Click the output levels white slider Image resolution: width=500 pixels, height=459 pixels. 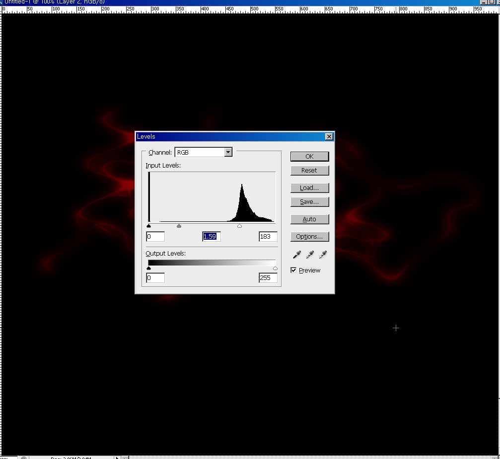coord(275,268)
